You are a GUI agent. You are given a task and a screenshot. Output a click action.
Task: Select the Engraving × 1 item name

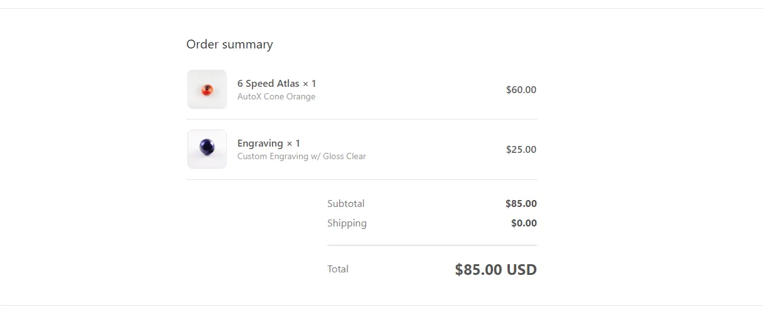point(269,143)
